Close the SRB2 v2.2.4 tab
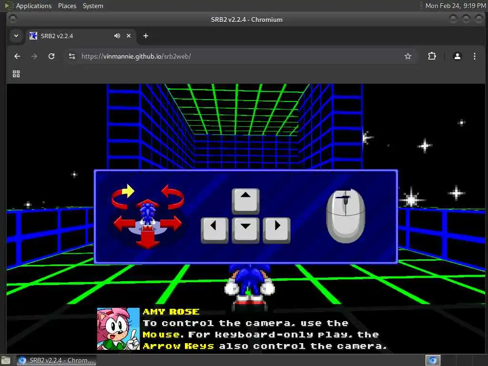The height and width of the screenshot is (366, 488). coord(129,36)
